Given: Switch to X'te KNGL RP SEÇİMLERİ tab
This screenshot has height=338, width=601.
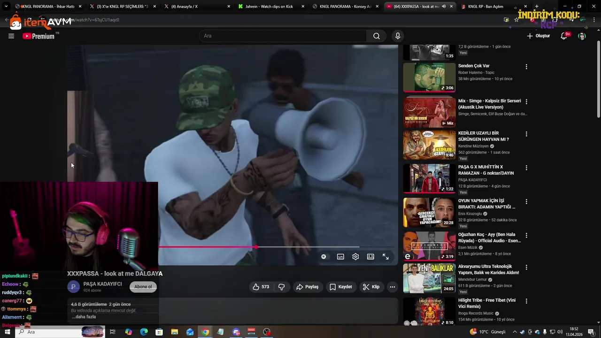Looking at the screenshot, I should (x=122, y=7).
